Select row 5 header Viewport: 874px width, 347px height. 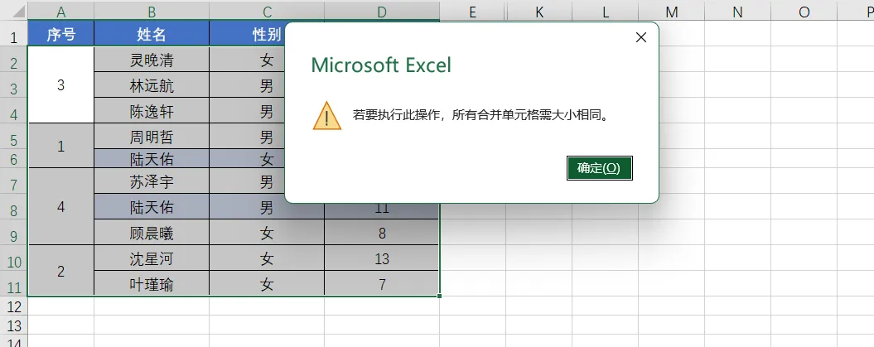pyautogui.click(x=14, y=136)
